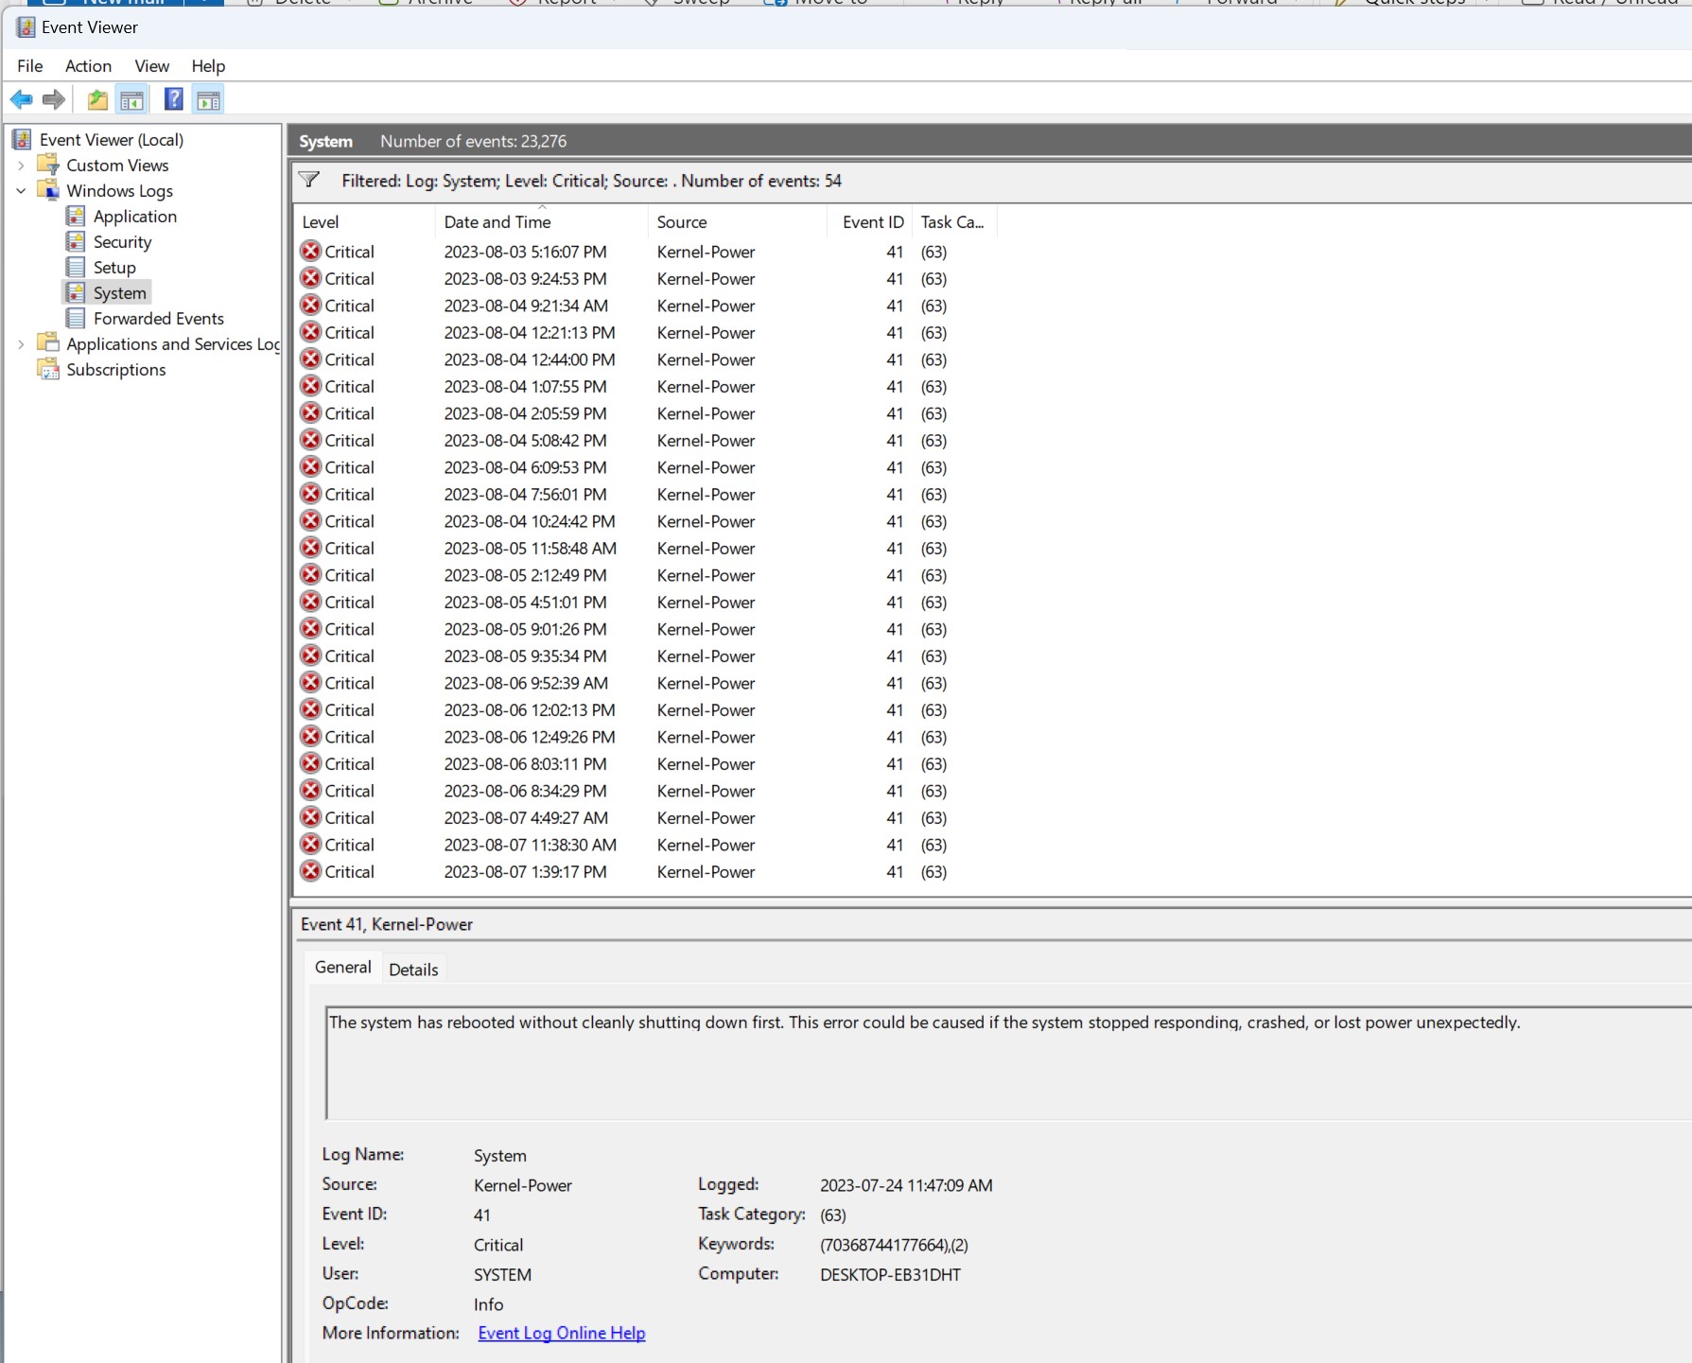This screenshot has height=1363, width=1692.
Task: Expand Applications and Services Logs node
Action: click(x=21, y=344)
